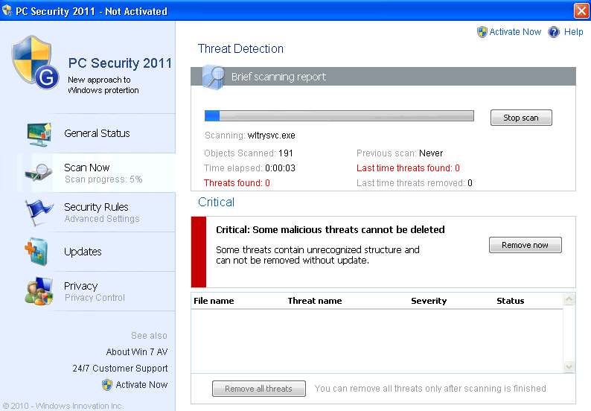Image resolution: width=591 pixels, height=411 pixels.
Task: Click the Updates plus icon
Action: (39, 252)
